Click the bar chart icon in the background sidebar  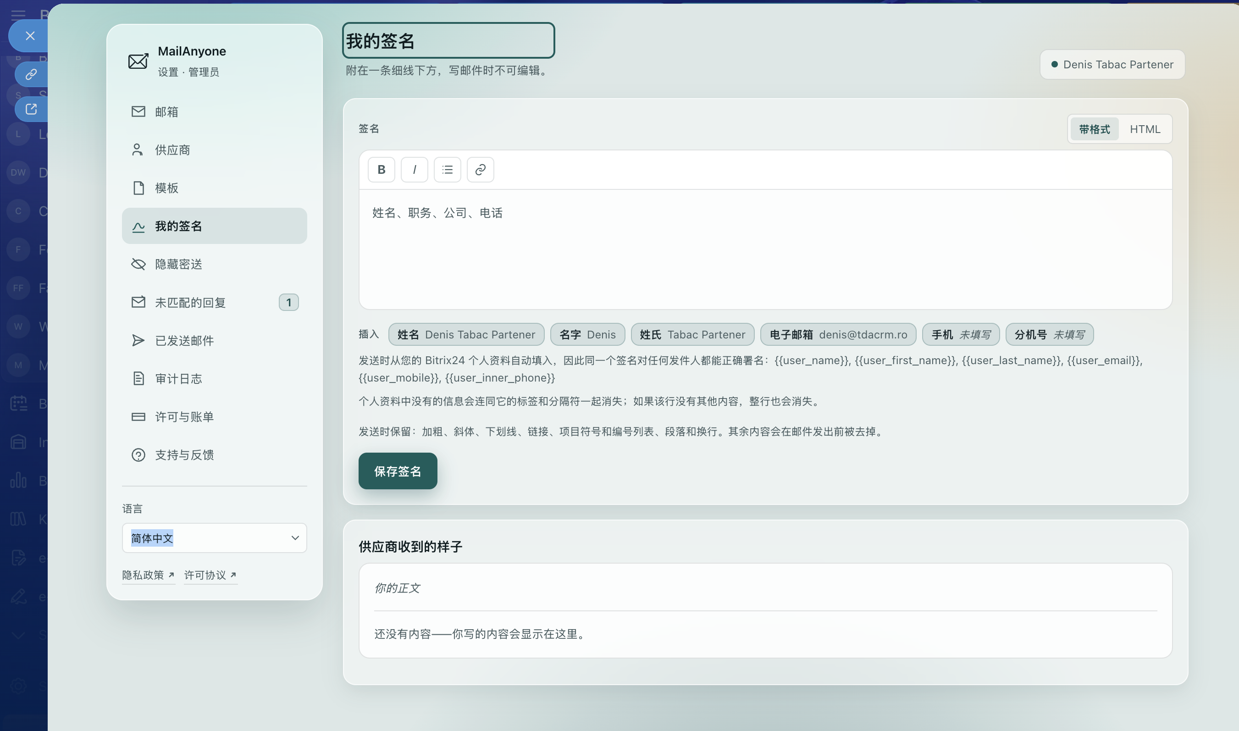click(18, 480)
